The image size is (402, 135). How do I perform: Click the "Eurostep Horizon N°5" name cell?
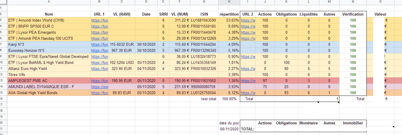[x=49, y=51]
